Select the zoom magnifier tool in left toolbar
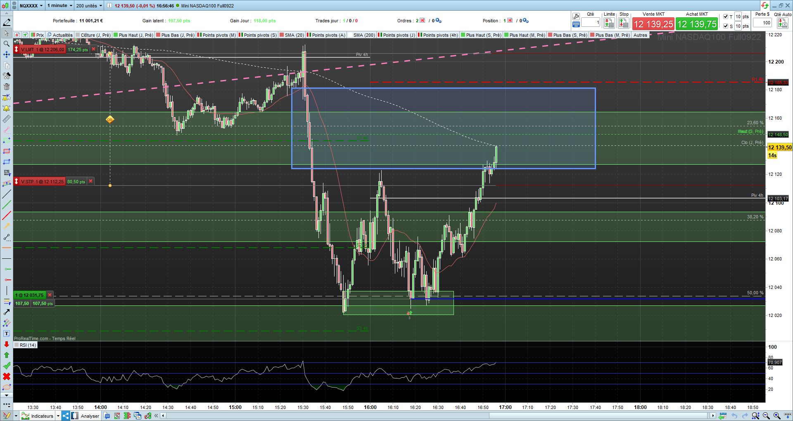 pyautogui.click(x=7, y=44)
